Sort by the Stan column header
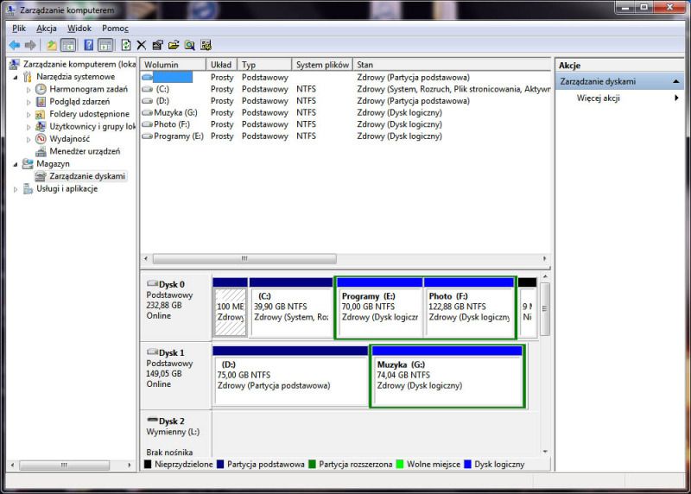The width and height of the screenshot is (691, 494). [452, 65]
